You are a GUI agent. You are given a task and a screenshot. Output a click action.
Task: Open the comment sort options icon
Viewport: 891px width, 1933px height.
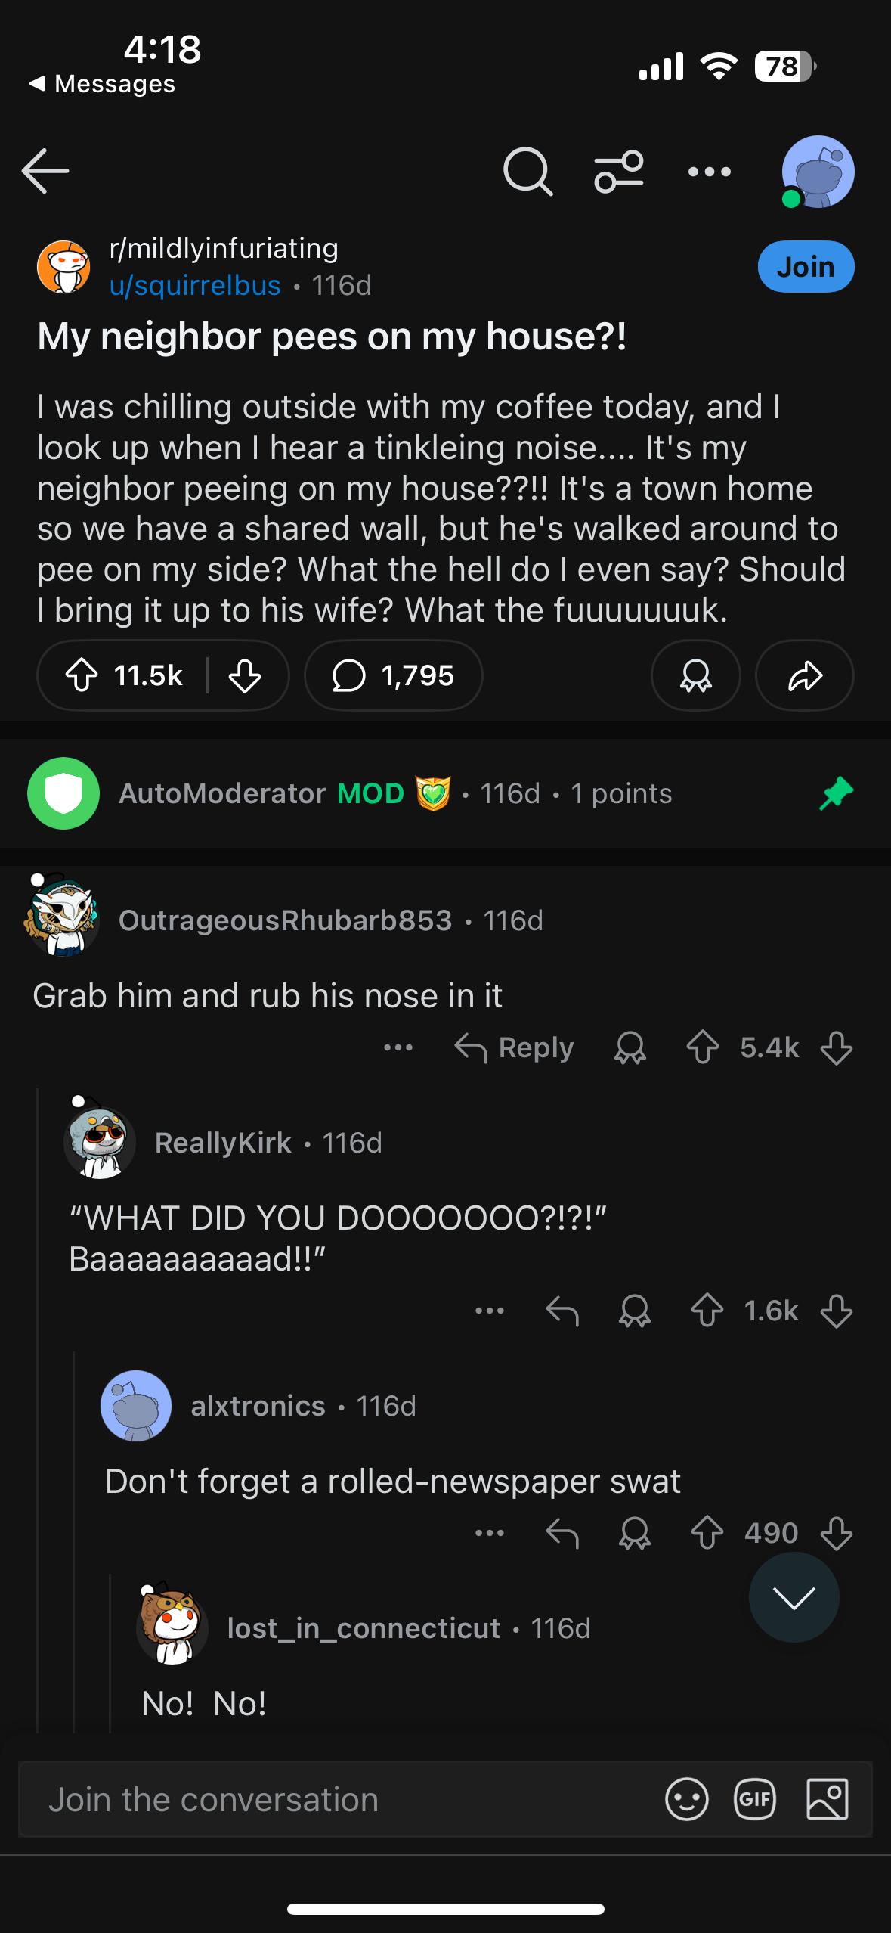619,172
